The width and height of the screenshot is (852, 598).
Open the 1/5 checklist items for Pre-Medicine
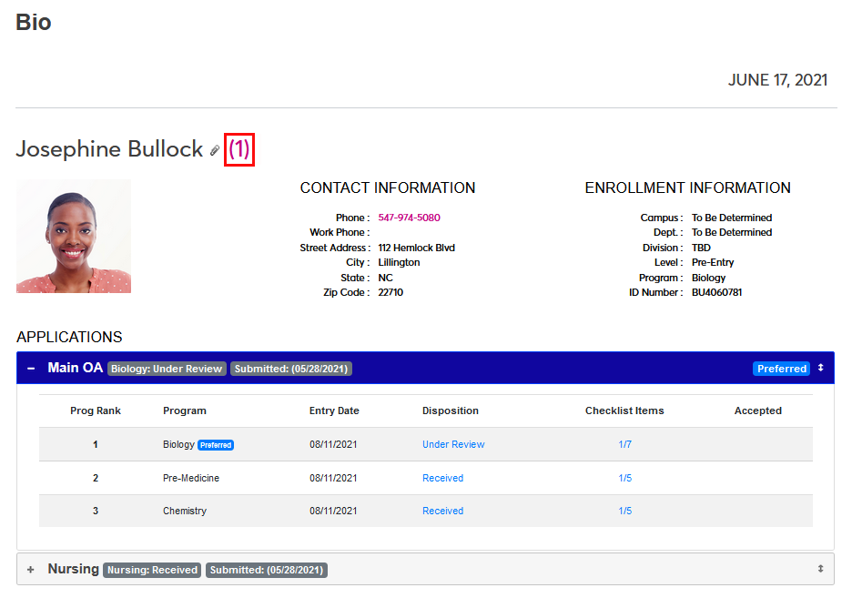[x=624, y=478]
